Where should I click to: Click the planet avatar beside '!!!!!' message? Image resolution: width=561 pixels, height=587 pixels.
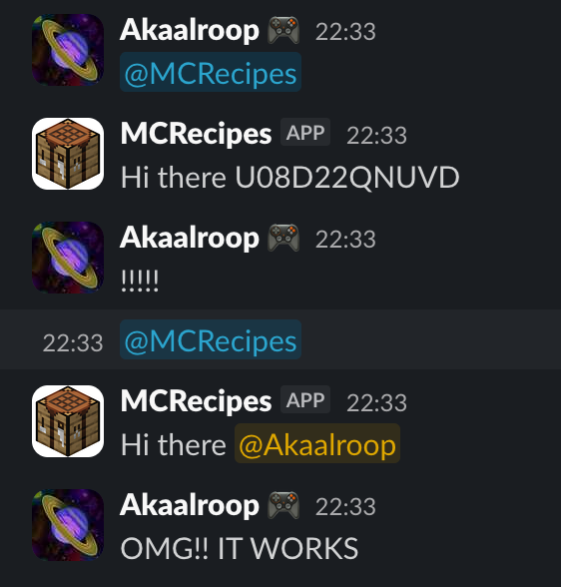pos(68,258)
